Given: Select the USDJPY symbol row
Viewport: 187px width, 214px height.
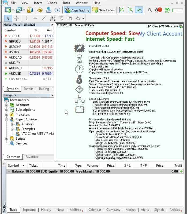Looking at the screenshot, I should click(28, 52).
